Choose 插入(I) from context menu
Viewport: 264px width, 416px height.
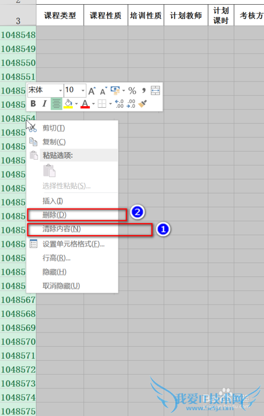coord(72,201)
